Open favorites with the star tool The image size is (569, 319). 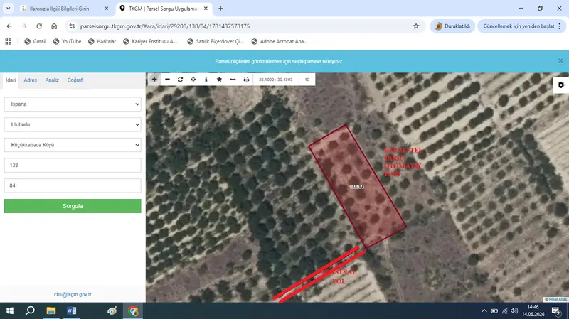(x=219, y=80)
